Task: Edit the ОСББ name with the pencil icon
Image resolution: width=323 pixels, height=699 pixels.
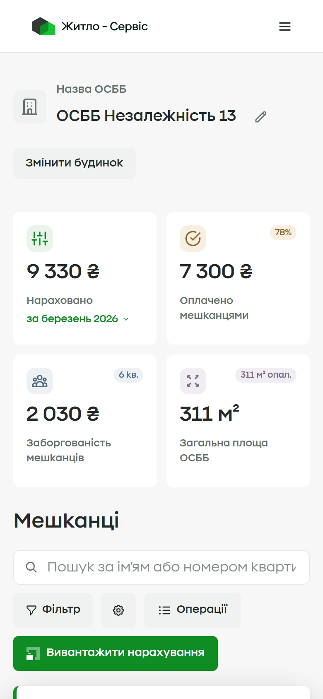Action: point(261,117)
